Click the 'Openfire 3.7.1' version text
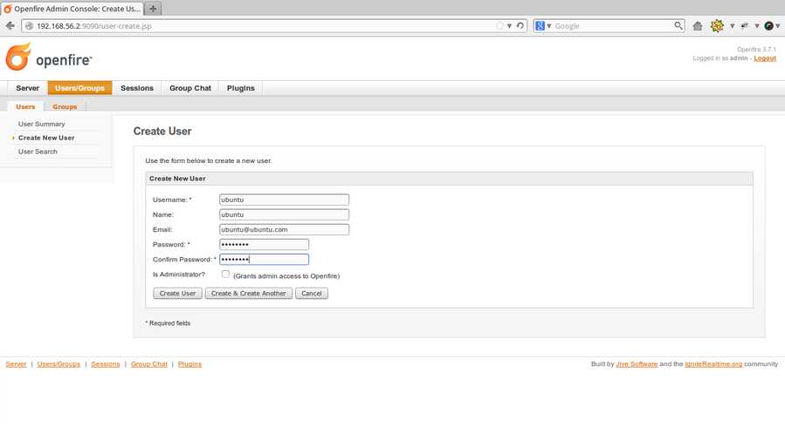The height and width of the screenshot is (427, 785). [x=756, y=50]
